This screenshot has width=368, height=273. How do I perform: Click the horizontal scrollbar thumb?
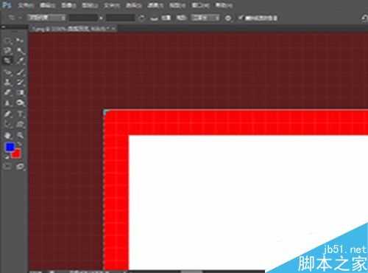pos(191,272)
